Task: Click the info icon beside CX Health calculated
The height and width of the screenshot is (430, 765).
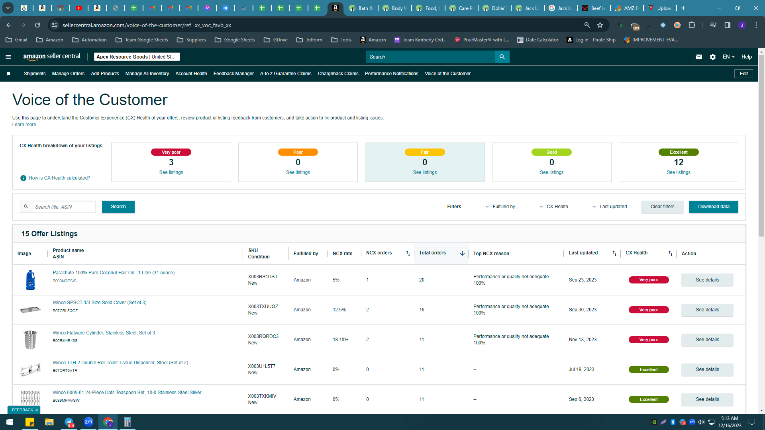Action: (x=23, y=178)
